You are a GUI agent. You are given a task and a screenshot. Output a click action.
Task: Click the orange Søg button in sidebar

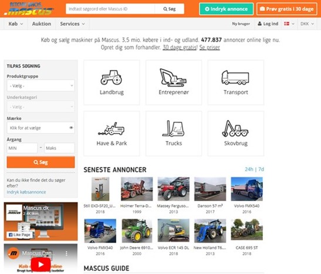pos(40,162)
